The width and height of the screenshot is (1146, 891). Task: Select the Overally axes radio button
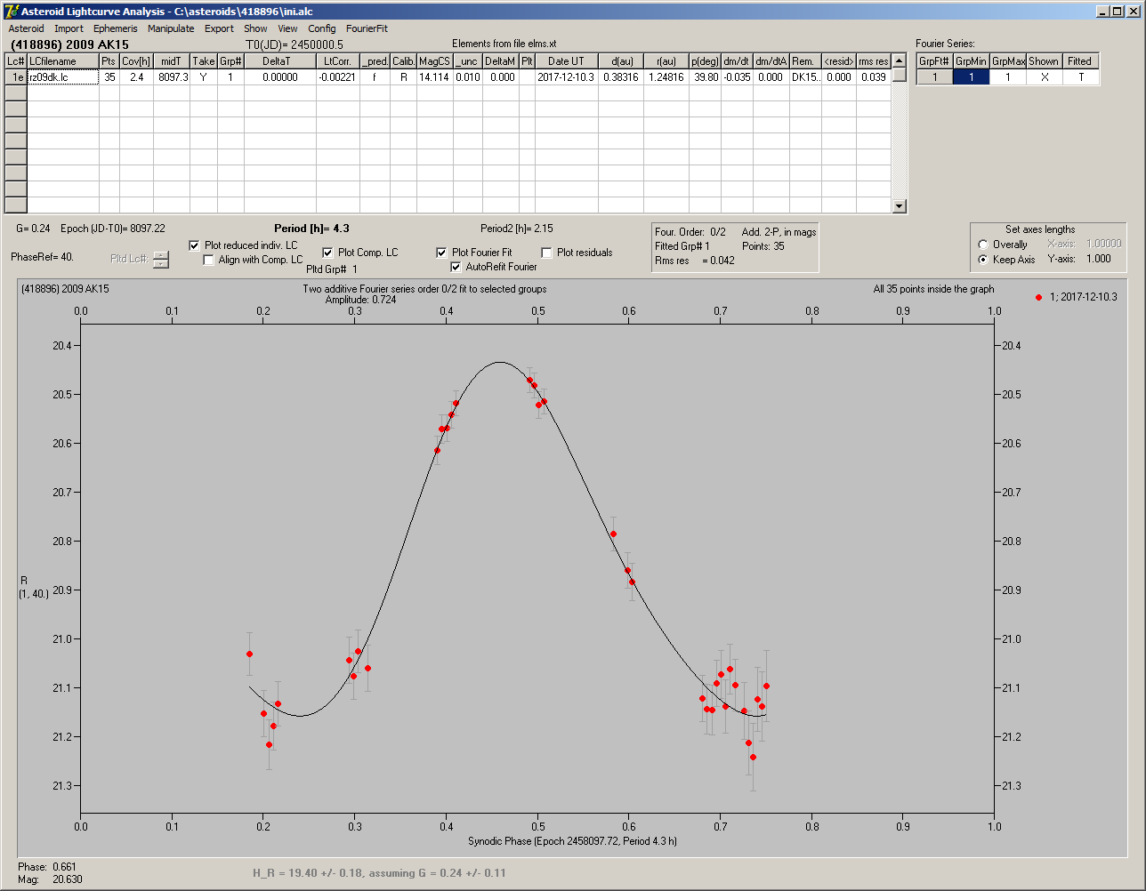pos(983,245)
